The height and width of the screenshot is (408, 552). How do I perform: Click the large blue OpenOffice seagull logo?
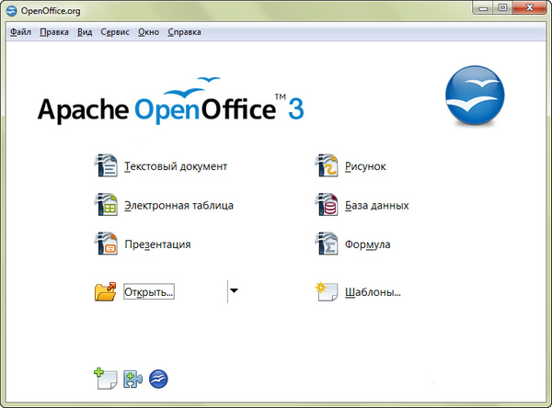click(475, 95)
